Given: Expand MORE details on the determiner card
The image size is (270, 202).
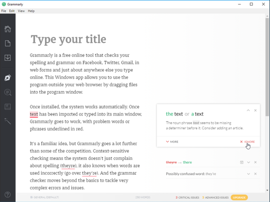Looking at the screenshot, I should [172, 142].
